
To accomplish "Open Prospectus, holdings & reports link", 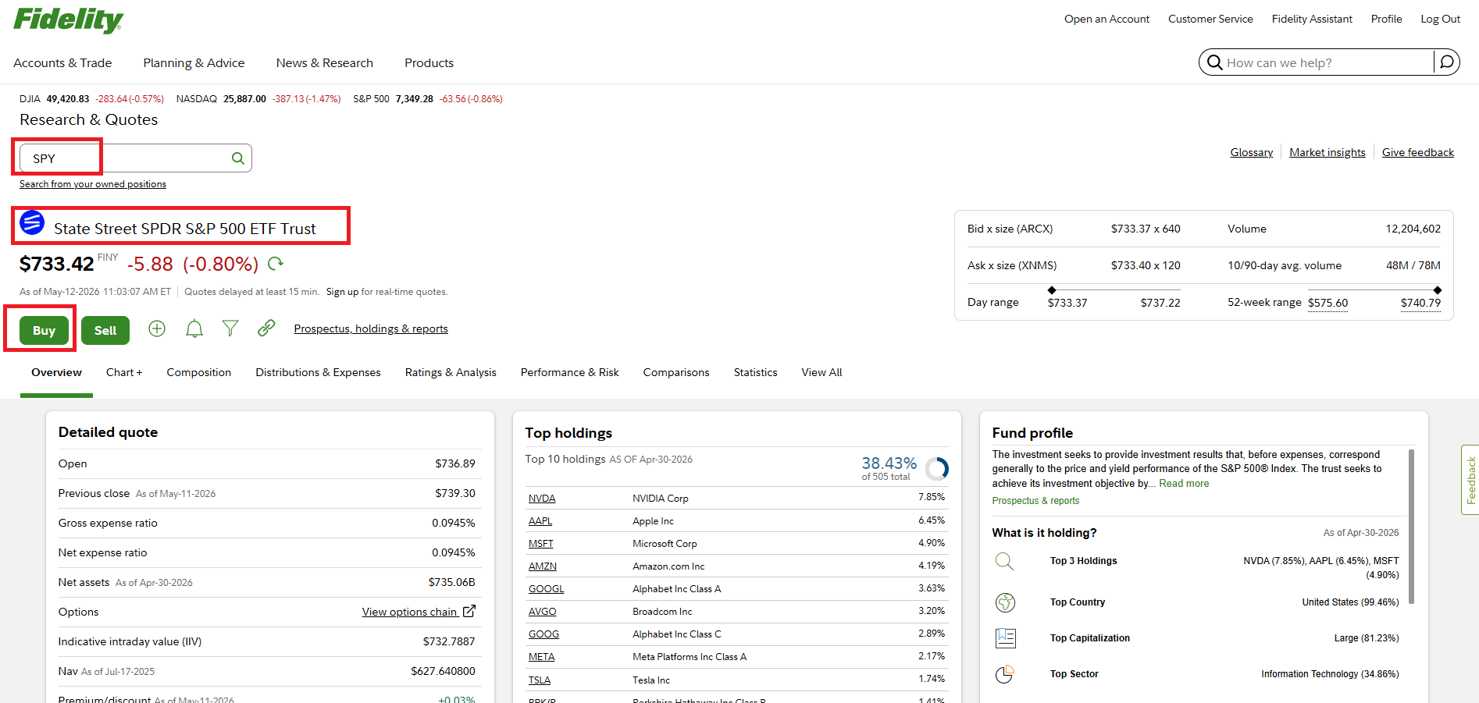I will (371, 328).
